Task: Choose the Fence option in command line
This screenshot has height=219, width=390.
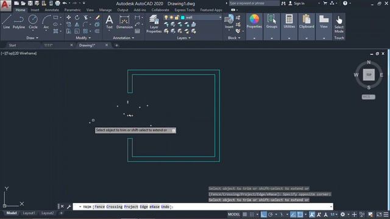Action: (x=100, y=207)
